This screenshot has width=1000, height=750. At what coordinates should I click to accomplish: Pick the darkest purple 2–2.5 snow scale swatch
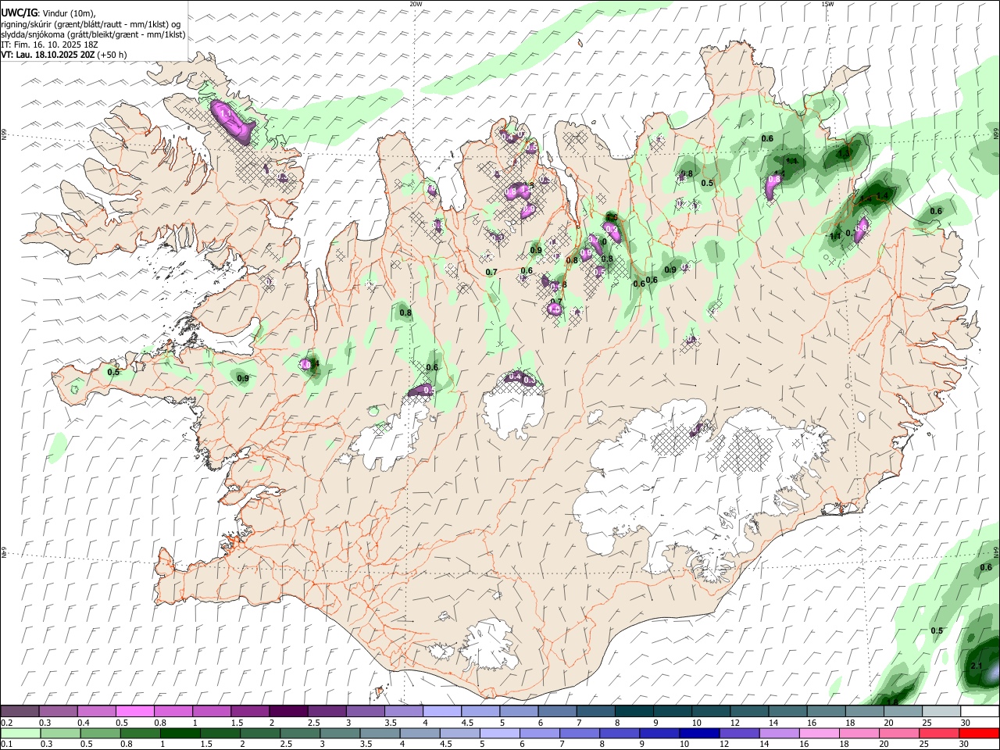[288, 712]
